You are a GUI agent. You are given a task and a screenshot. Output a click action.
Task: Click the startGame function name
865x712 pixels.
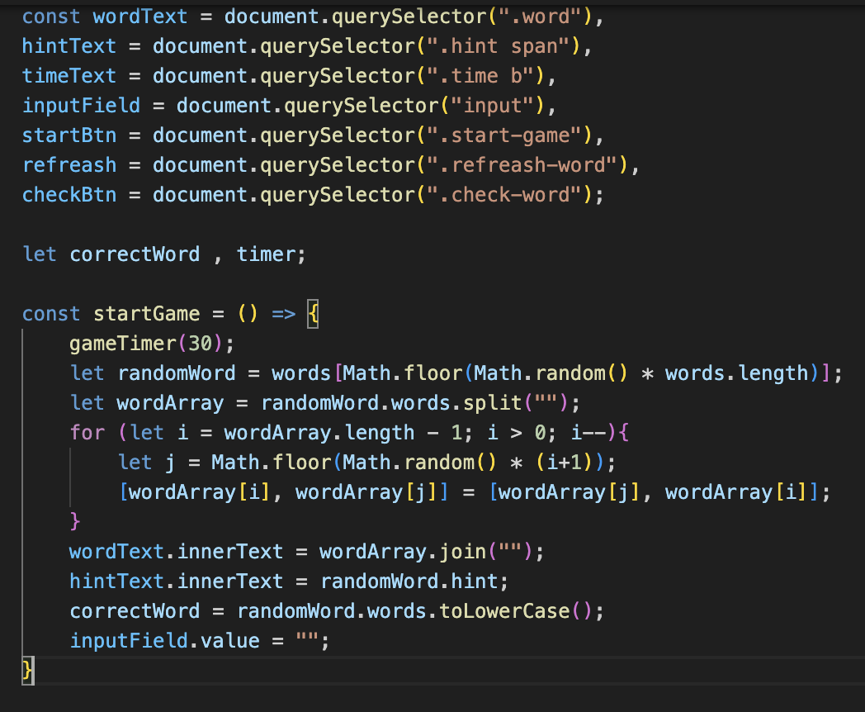[146, 314]
